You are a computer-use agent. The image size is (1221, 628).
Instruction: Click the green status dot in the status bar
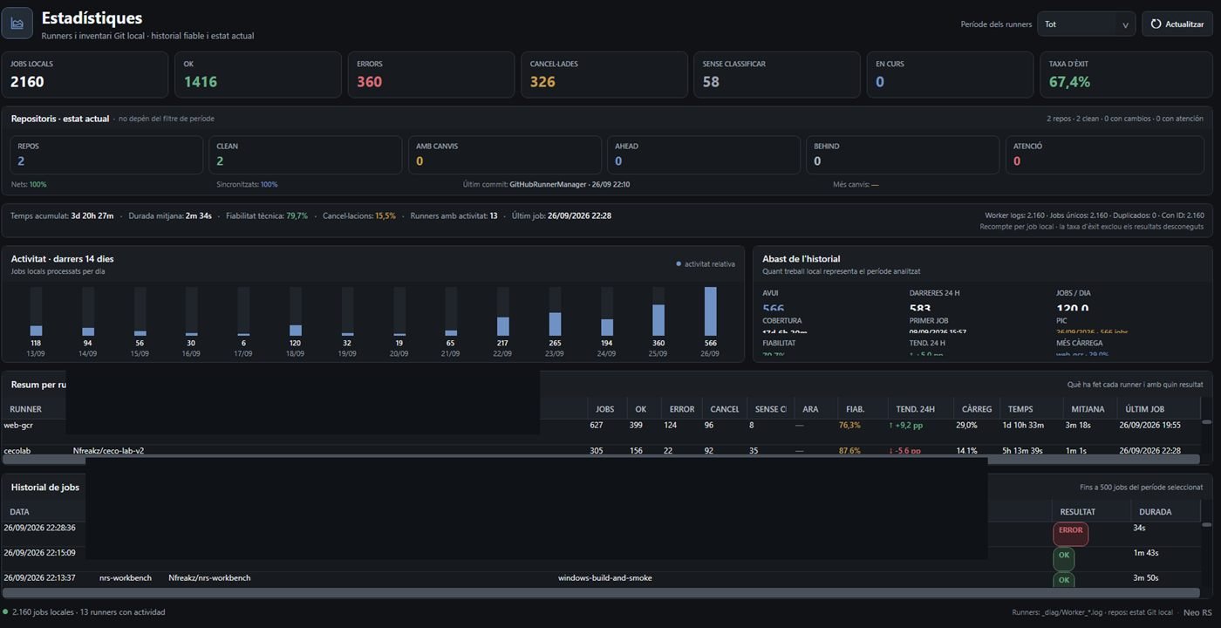5,612
